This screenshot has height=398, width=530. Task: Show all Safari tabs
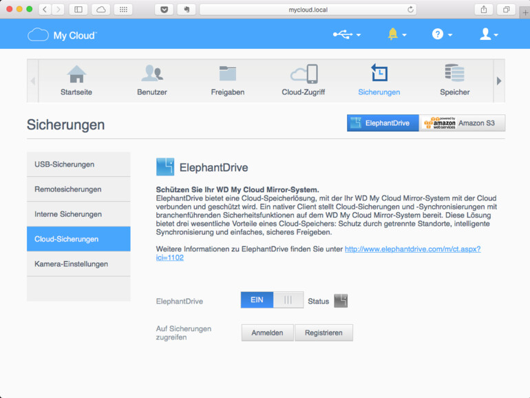pyautogui.click(x=506, y=10)
